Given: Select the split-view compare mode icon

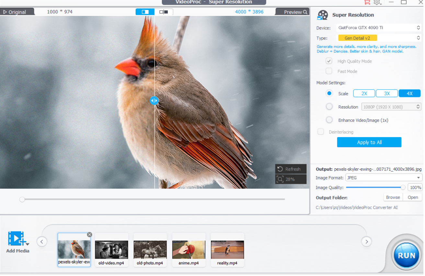Looking at the screenshot, I should [145, 12].
